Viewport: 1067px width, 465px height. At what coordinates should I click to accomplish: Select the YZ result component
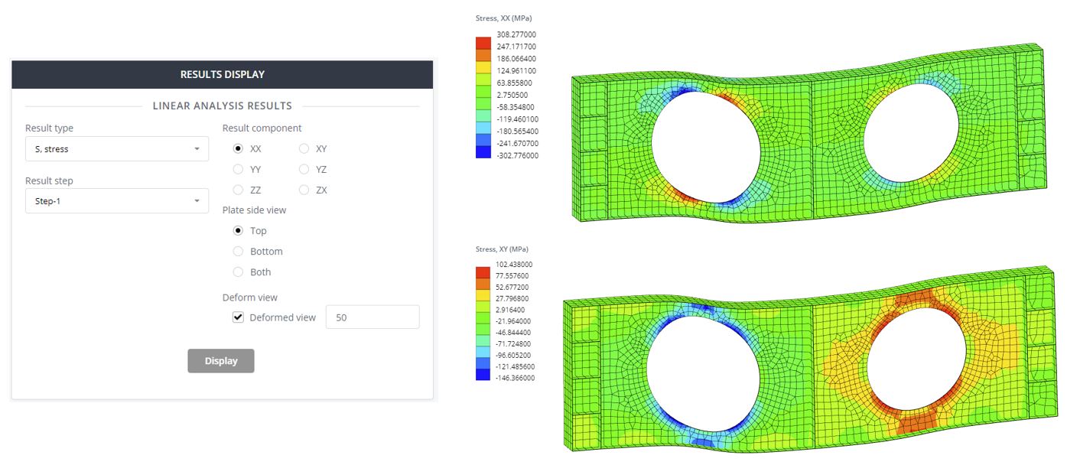click(x=304, y=169)
